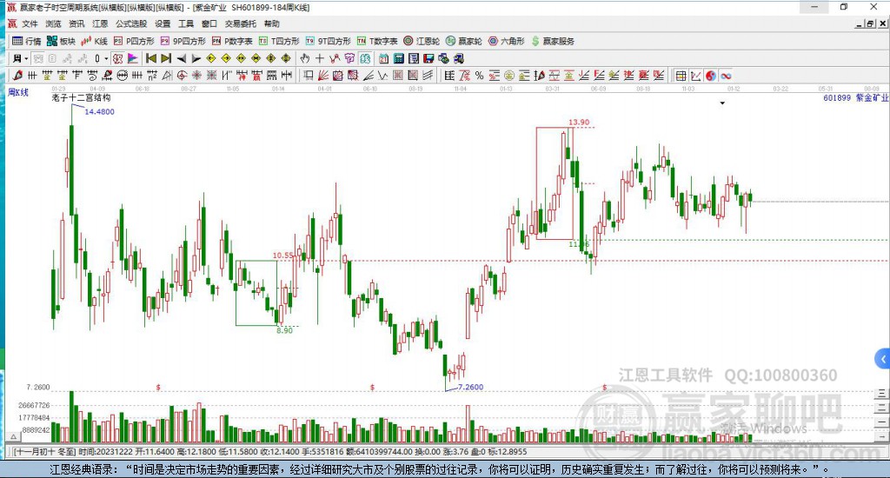Open the 板块 sector view
The width and height of the screenshot is (890, 478).
[62, 41]
